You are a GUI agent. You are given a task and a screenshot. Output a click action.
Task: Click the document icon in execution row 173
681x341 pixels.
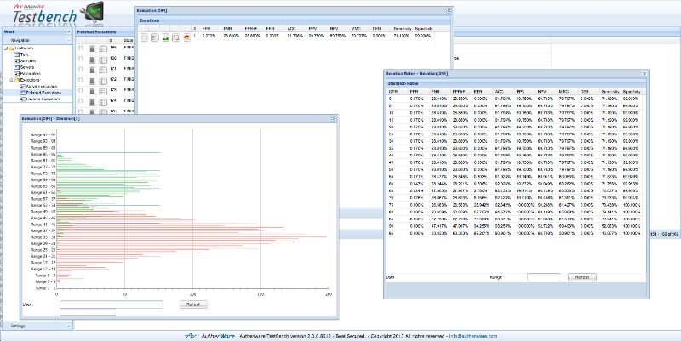(92, 92)
